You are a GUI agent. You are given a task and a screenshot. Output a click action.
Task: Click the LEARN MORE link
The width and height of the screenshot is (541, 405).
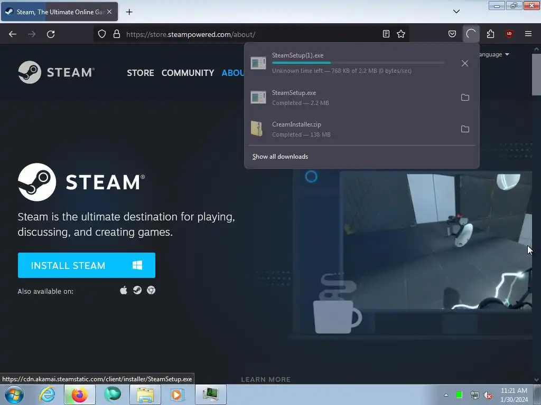pos(266,379)
